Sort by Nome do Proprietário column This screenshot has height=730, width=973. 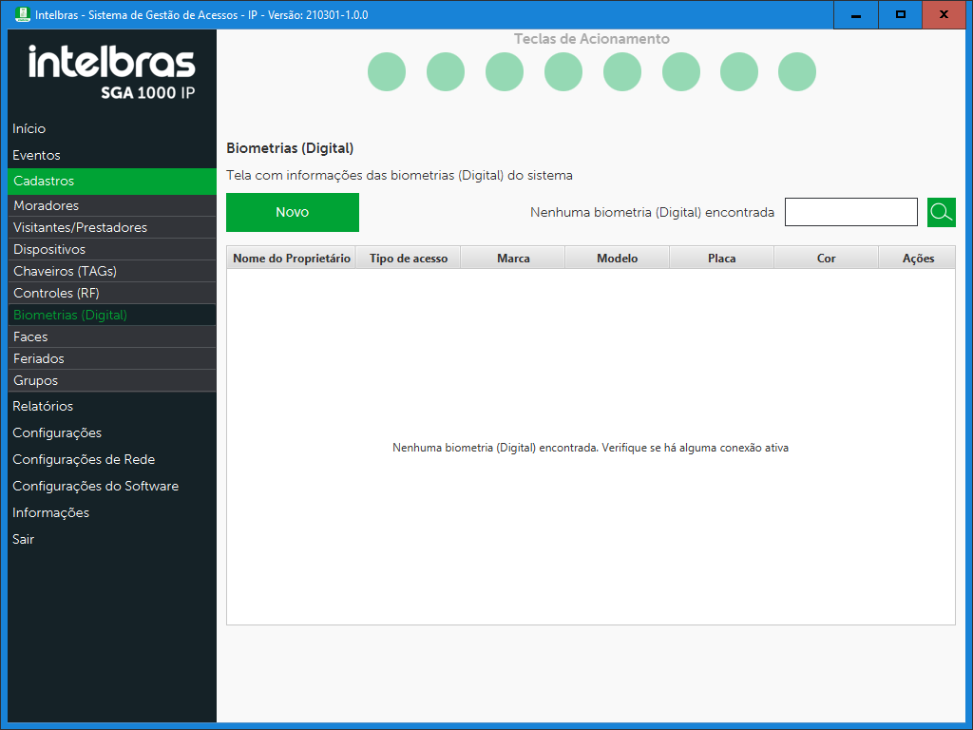pyautogui.click(x=292, y=259)
